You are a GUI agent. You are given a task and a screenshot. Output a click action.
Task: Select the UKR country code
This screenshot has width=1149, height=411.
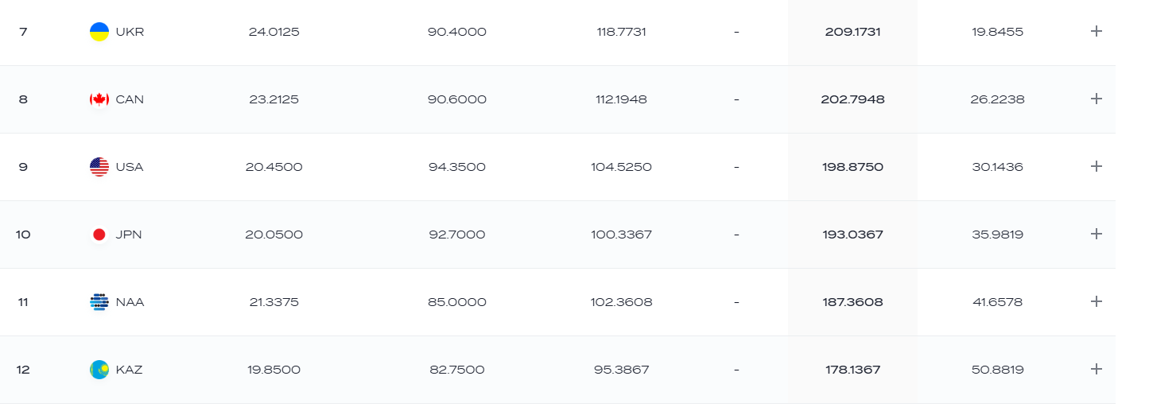(x=130, y=32)
